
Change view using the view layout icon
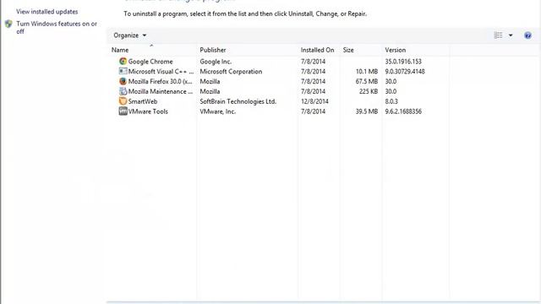click(x=498, y=35)
